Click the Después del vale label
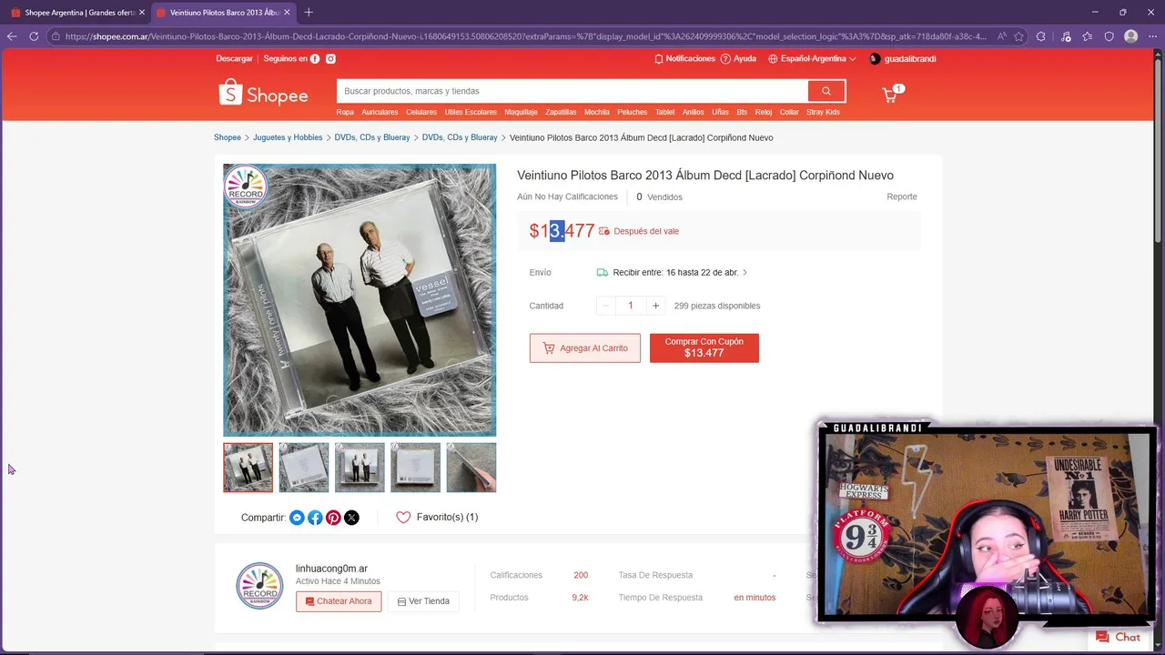1165x655 pixels. coord(646,231)
